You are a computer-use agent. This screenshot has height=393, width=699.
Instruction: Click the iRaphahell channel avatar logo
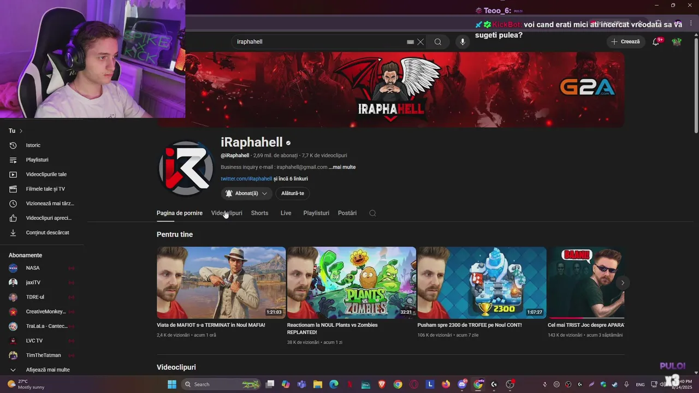pyautogui.click(x=186, y=168)
